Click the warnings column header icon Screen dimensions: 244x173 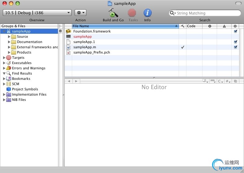click(x=224, y=26)
